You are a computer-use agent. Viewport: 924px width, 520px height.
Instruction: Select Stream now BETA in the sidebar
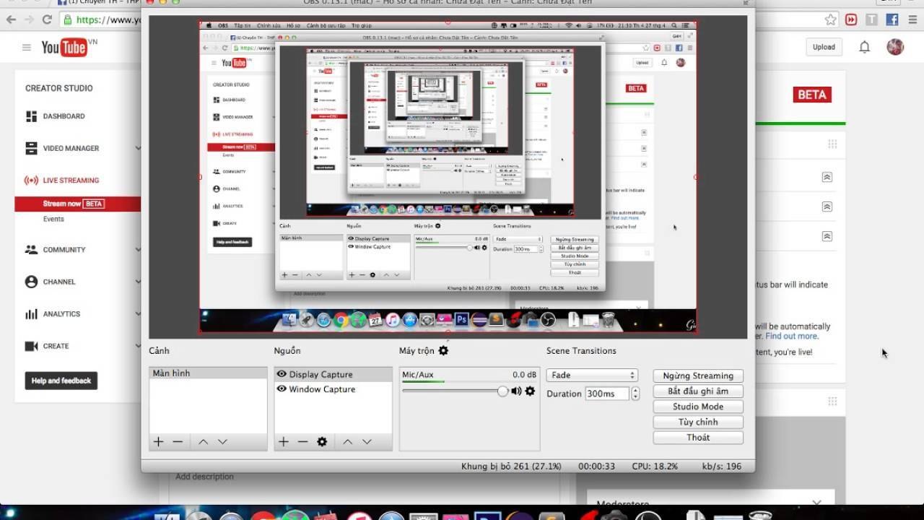[77, 204]
